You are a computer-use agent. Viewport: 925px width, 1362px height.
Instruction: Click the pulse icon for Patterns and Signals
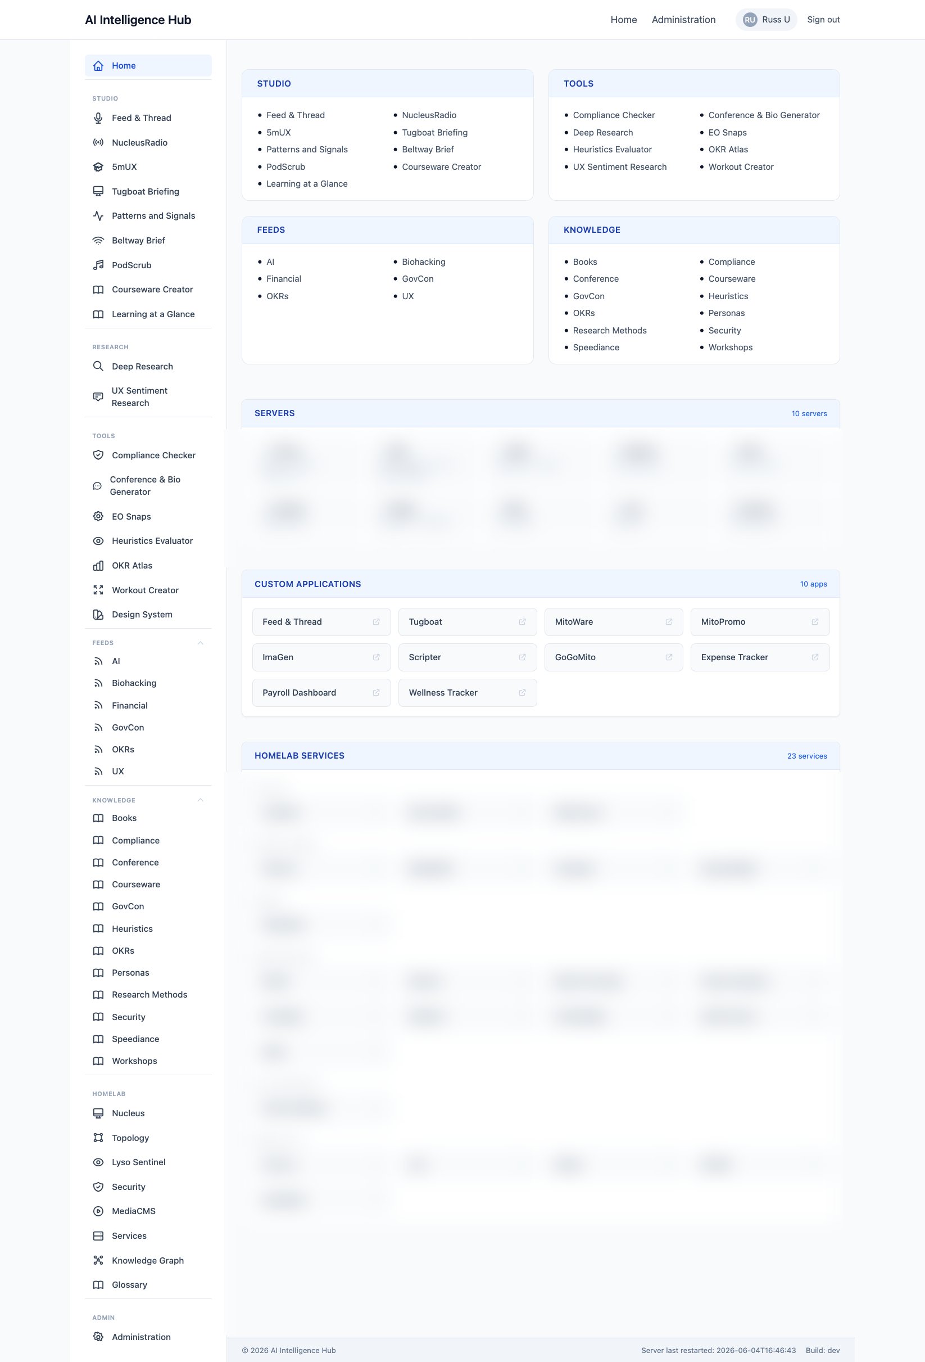98,216
